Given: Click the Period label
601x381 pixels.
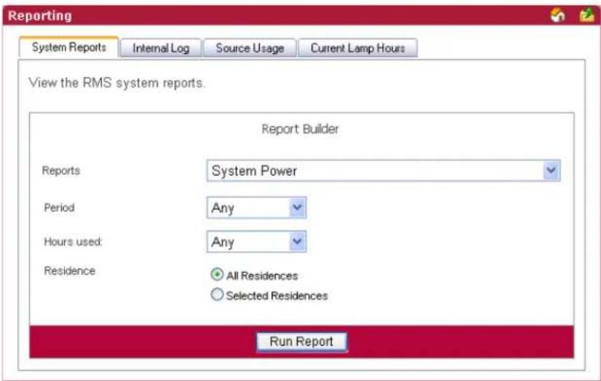Looking at the screenshot, I should point(60,208).
